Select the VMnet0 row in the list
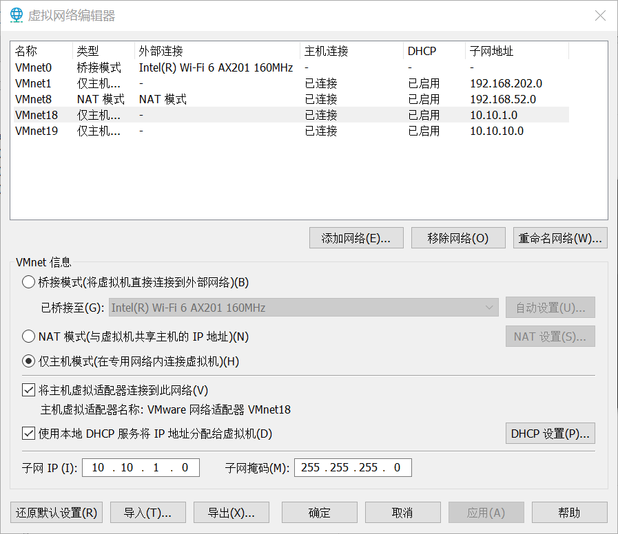The height and width of the screenshot is (534, 618). point(291,67)
